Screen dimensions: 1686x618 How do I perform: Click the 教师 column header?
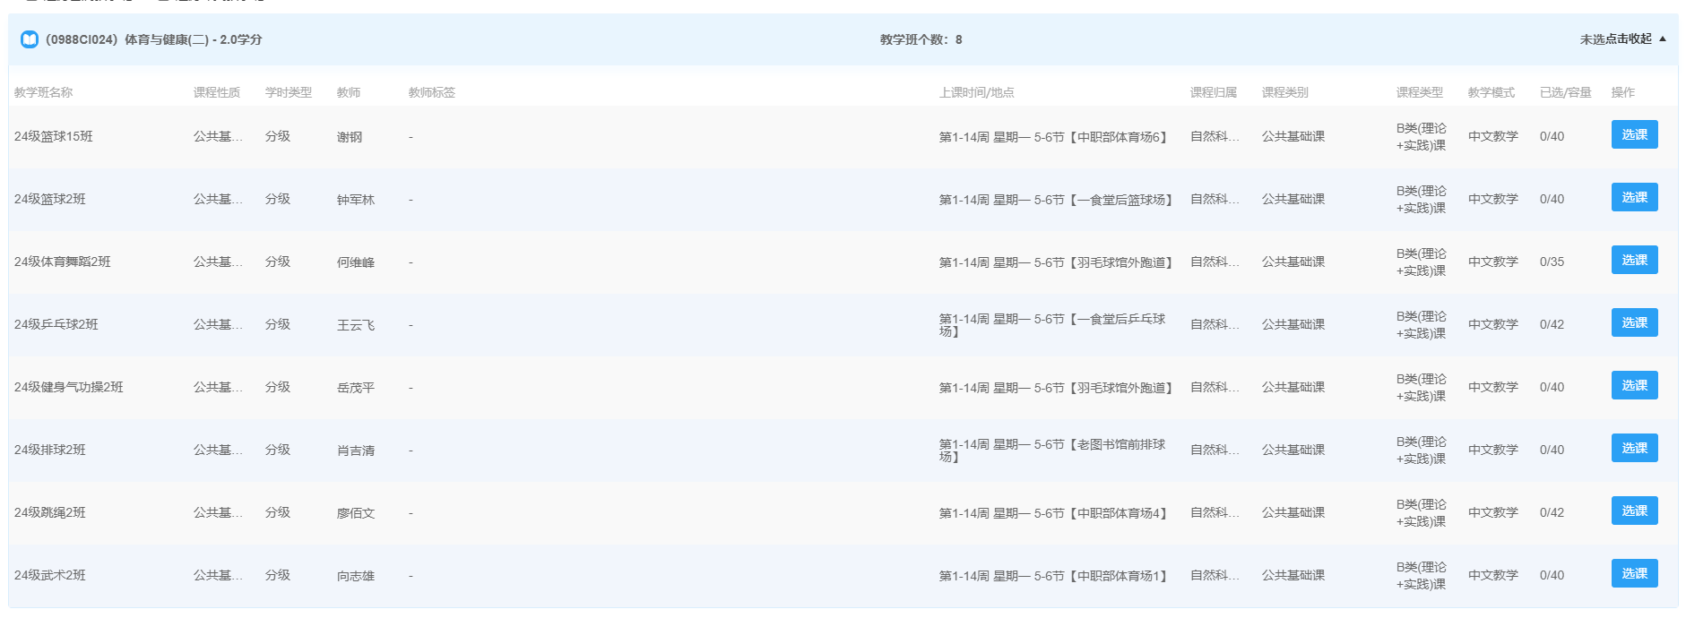point(348,92)
